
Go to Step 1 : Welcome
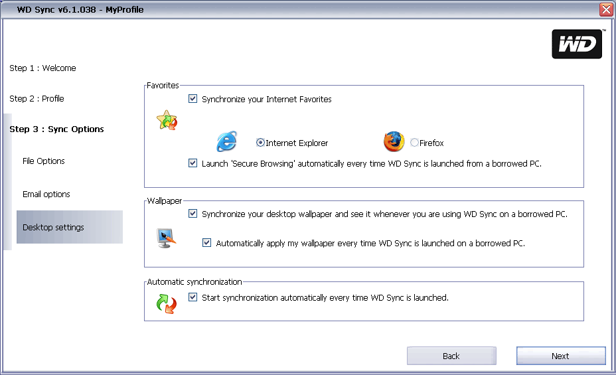coord(42,68)
